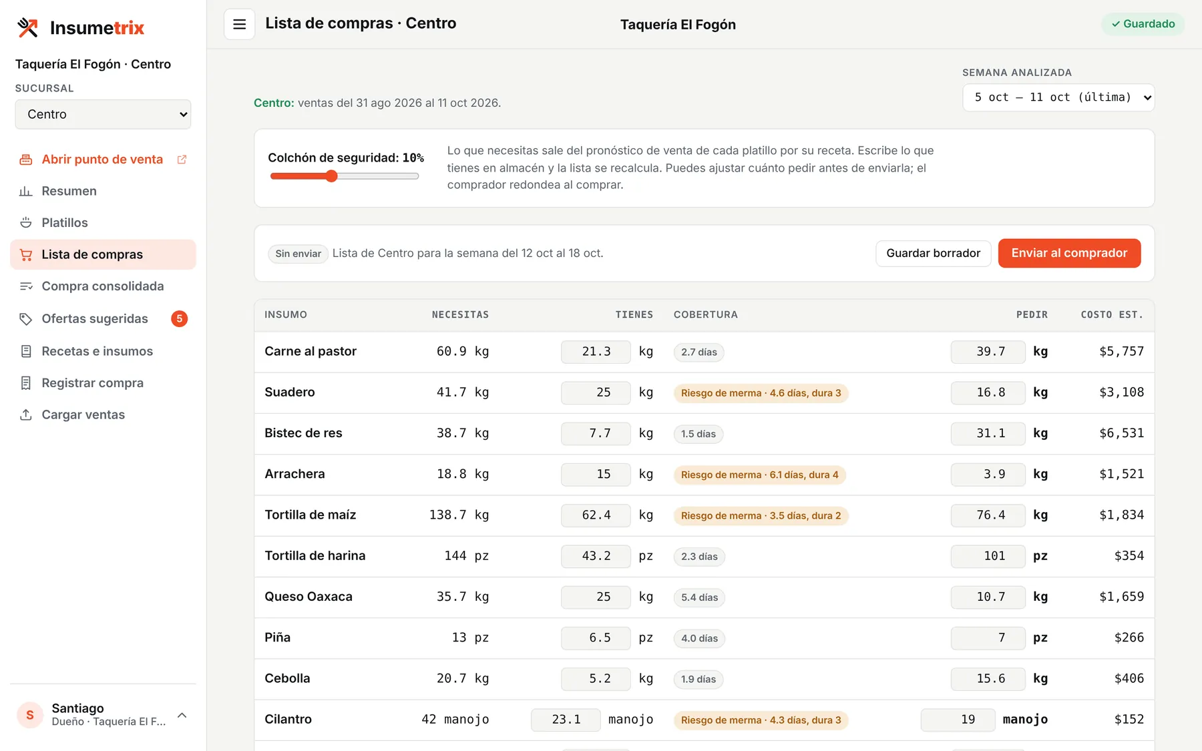This screenshot has height=751, width=1202.
Task: Edit Pedir field for Suadero
Action: point(988,393)
